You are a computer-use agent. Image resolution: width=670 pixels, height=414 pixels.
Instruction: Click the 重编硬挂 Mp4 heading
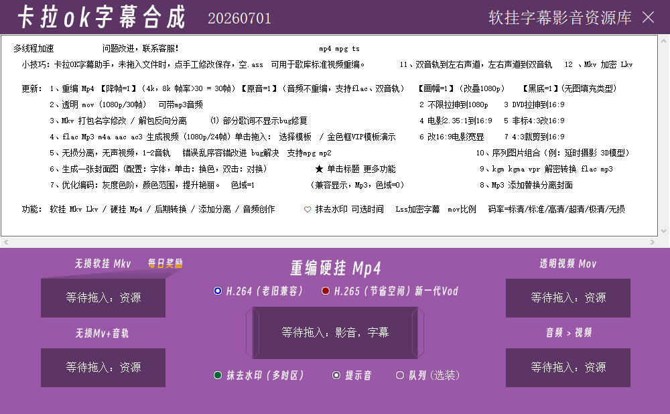[336, 269]
